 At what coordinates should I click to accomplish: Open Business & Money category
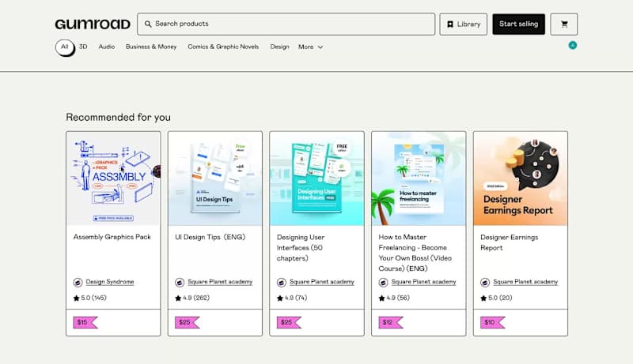pyautogui.click(x=151, y=47)
